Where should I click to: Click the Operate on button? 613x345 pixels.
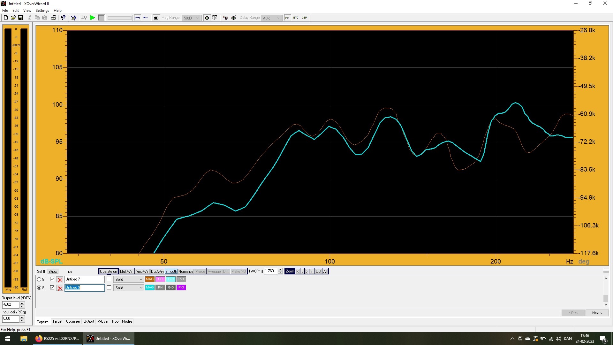pos(109,272)
